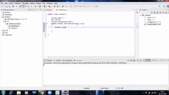Image resolution: width=169 pixels, height=95 pixels.
Task: Toggle Block Selection Mode toolbar button
Action: 29,6
